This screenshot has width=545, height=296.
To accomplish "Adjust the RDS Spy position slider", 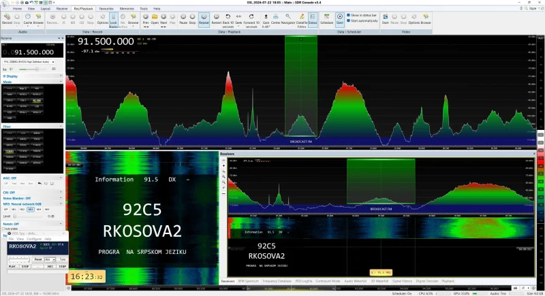I will (x=19, y=259).
